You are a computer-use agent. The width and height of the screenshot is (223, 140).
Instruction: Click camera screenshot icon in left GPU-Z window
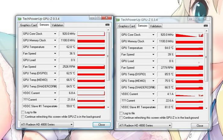click(107, 25)
